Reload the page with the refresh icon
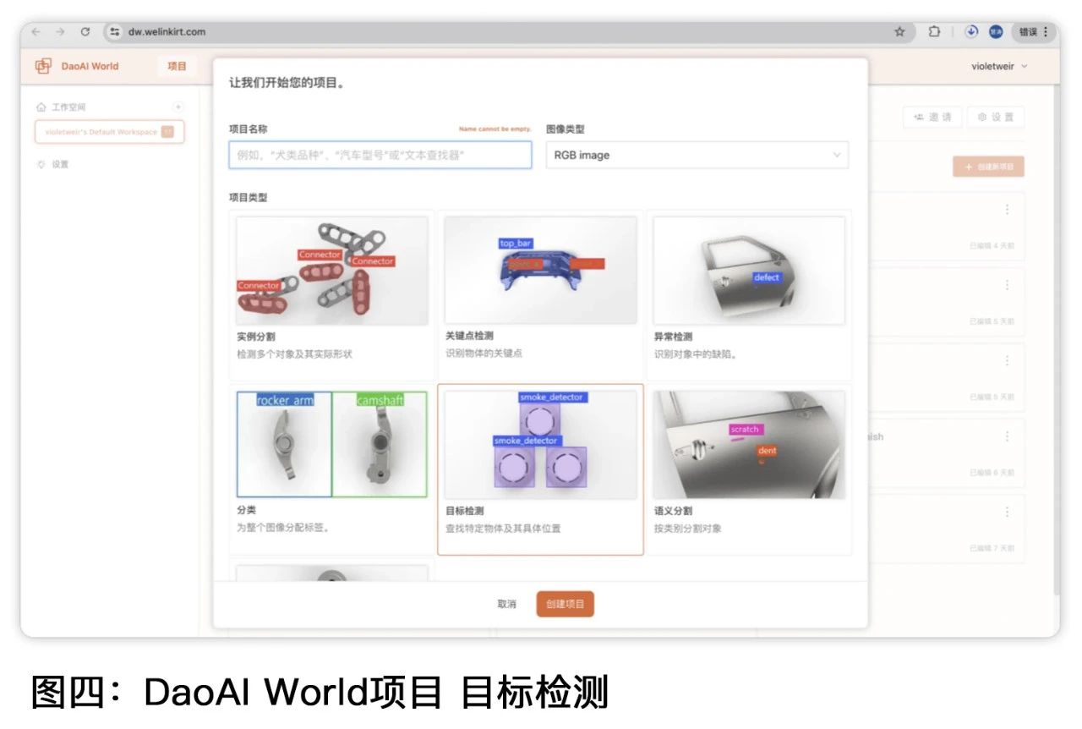The height and width of the screenshot is (729, 1082). (85, 32)
